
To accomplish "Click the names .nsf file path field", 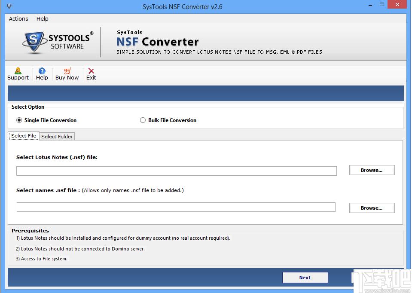I will 176,207.
